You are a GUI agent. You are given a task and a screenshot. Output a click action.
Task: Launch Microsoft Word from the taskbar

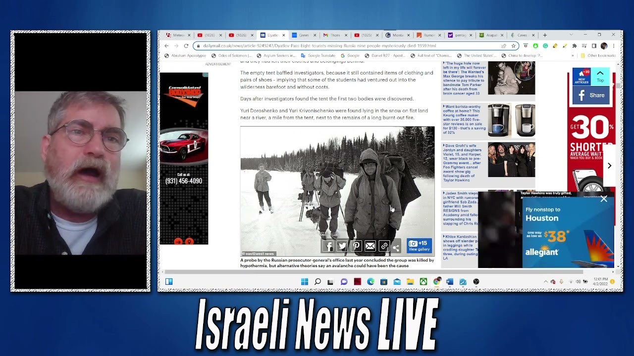[450, 282]
